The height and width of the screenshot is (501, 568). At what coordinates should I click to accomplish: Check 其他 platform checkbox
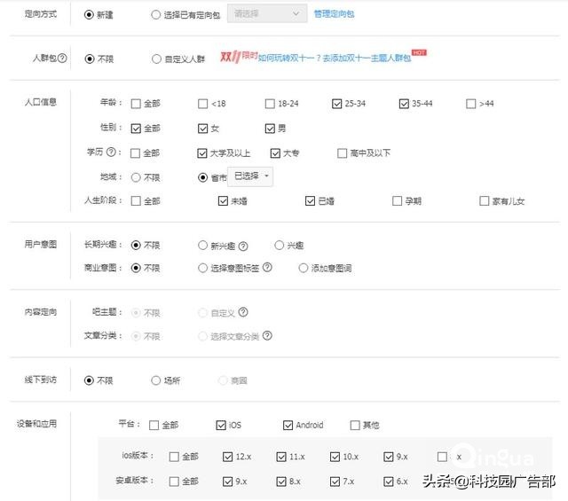(355, 425)
